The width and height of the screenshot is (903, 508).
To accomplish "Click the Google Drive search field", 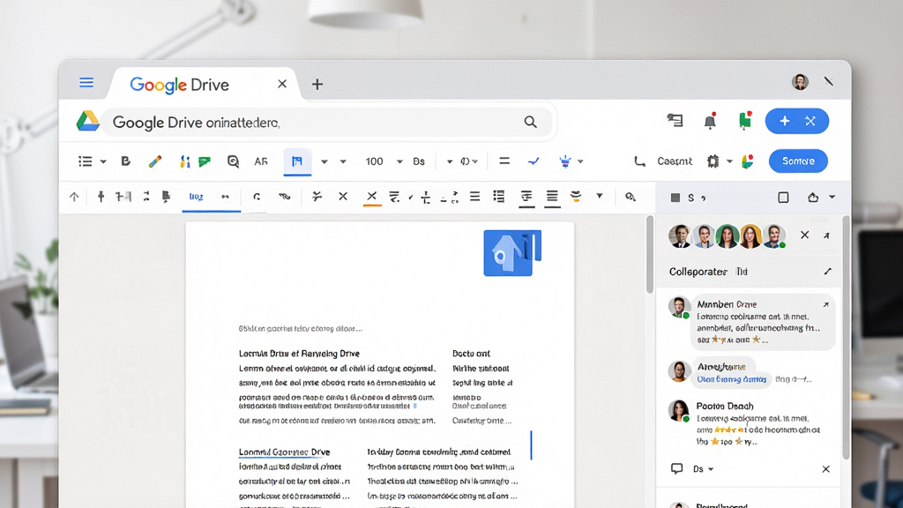I will click(x=327, y=122).
